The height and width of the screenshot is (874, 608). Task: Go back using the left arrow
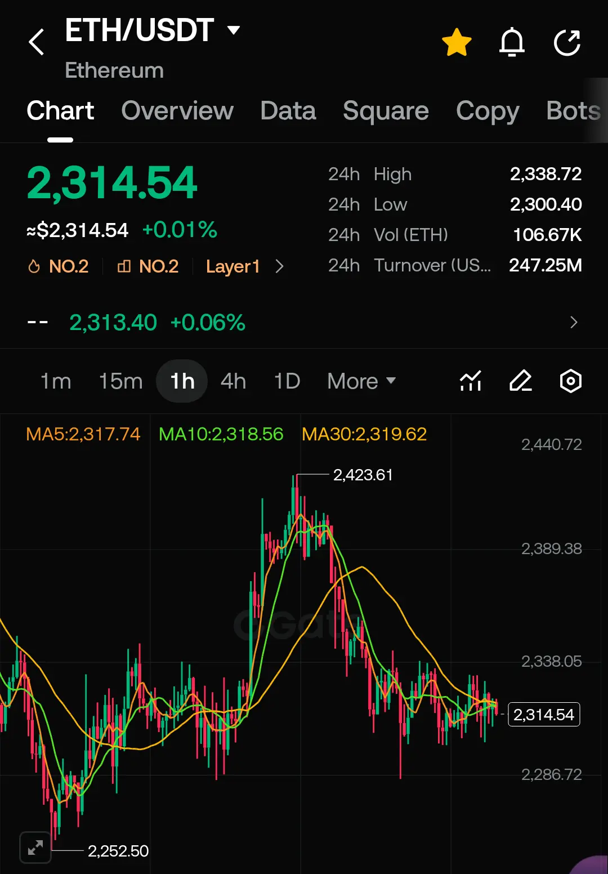click(37, 42)
